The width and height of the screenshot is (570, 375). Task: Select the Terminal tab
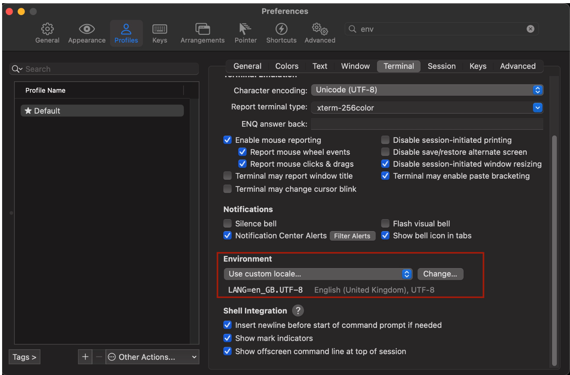(x=399, y=66)
